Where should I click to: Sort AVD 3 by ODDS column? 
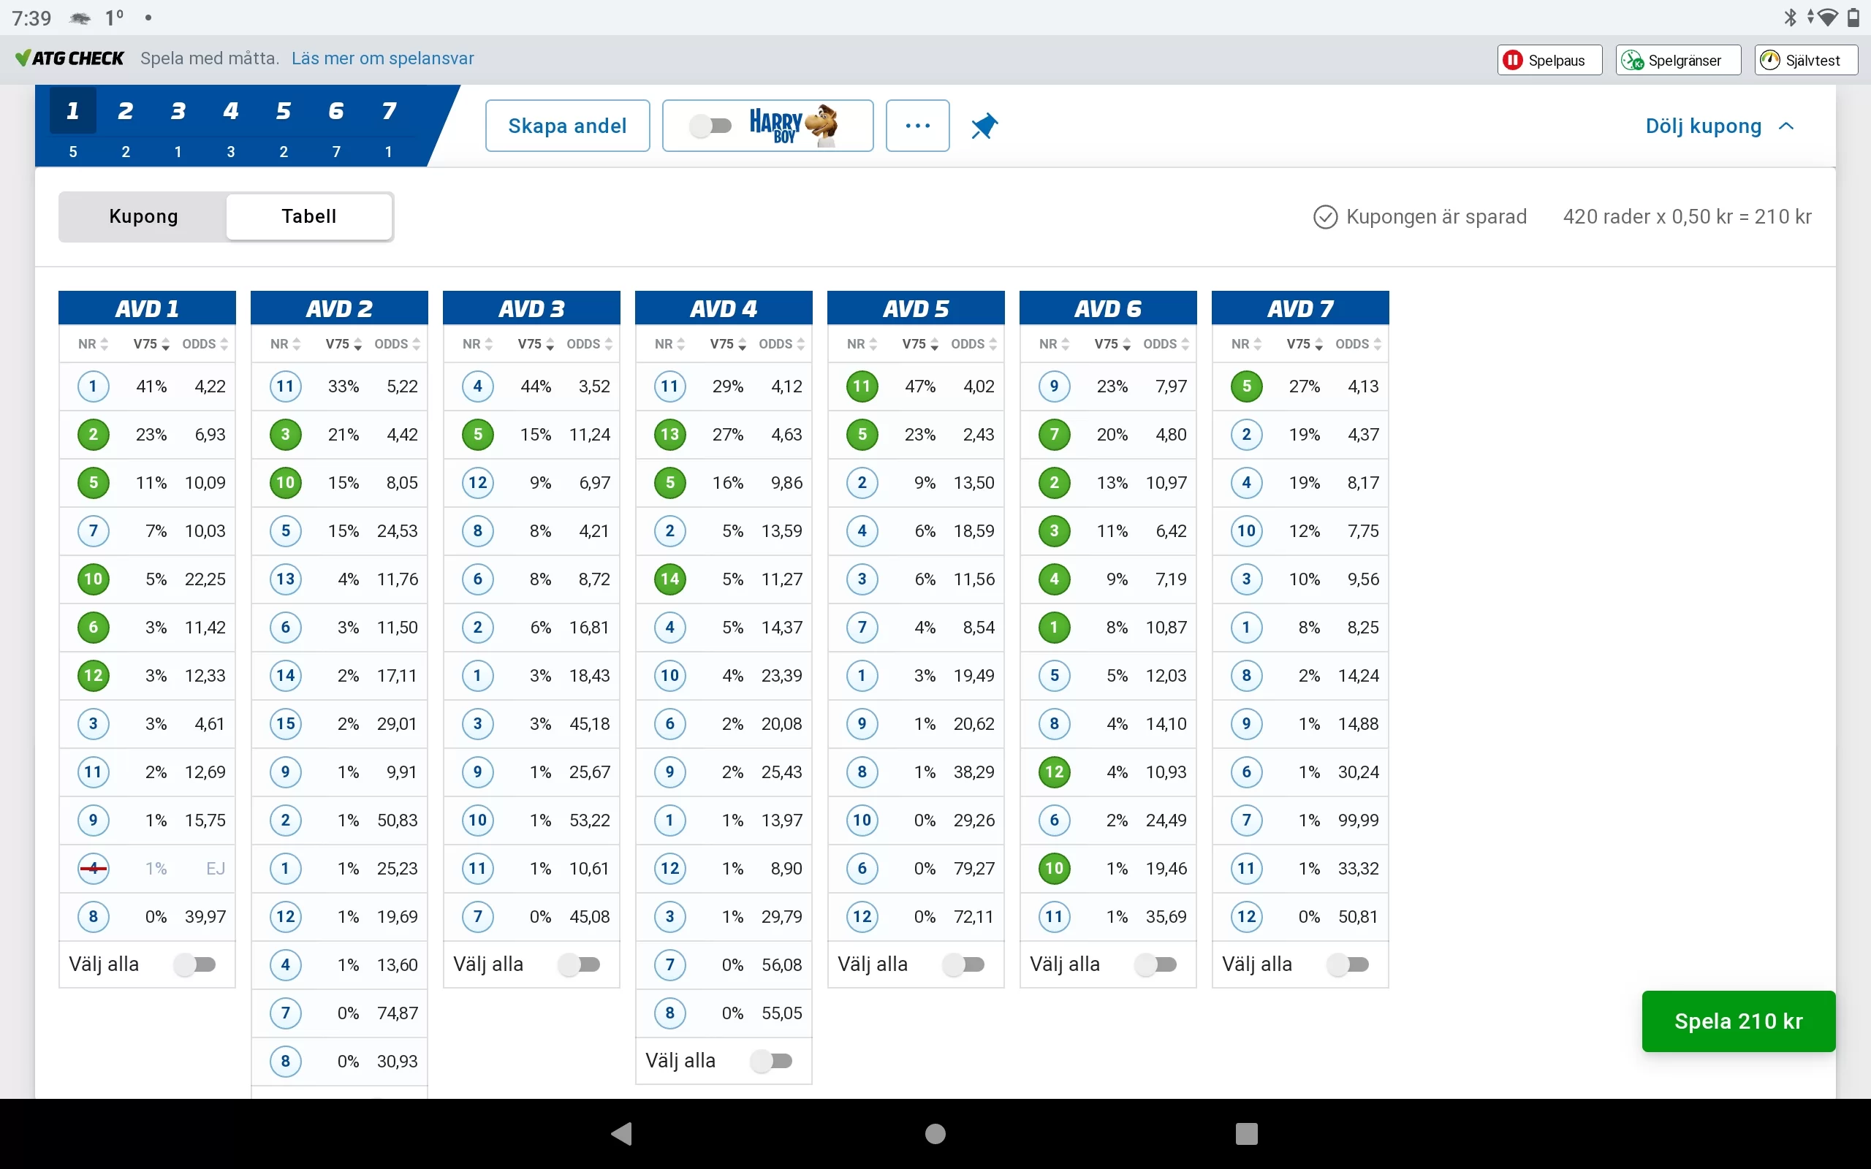point(589,344)
